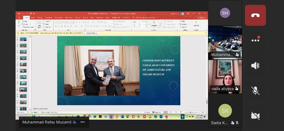
Task: Switch to Slide Sorter view icon
Action: (171, 112)
